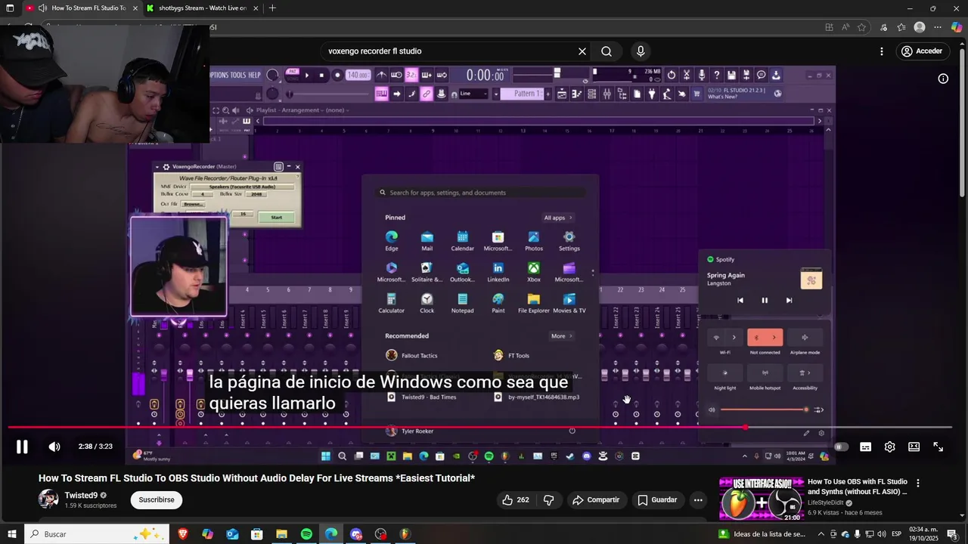Viewport: 968px width, 544px height.
Task: Subscribe with the Suscribirse button
Action: [157, 499]
